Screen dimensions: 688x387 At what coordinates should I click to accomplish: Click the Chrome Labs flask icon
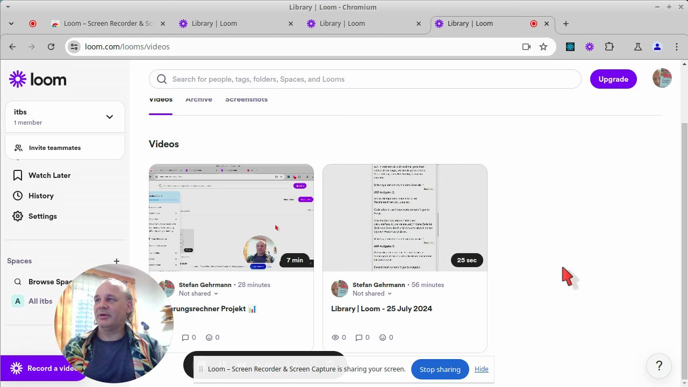[637, 47]
